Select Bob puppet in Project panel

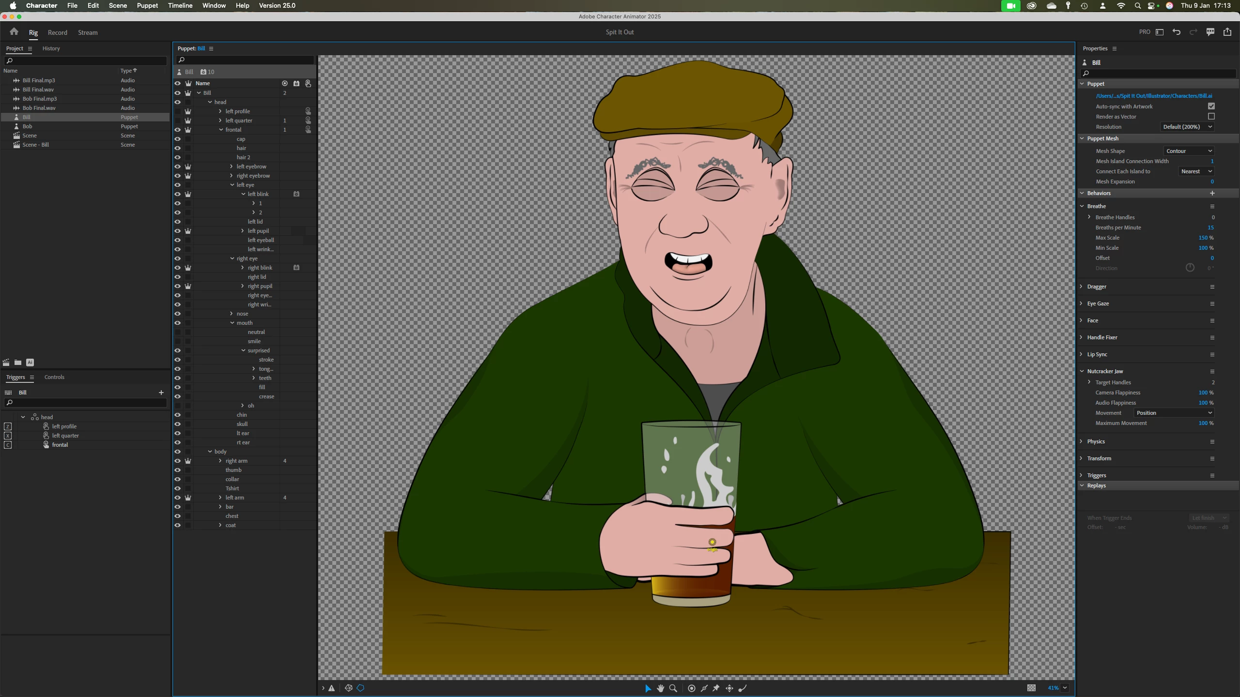27,126
